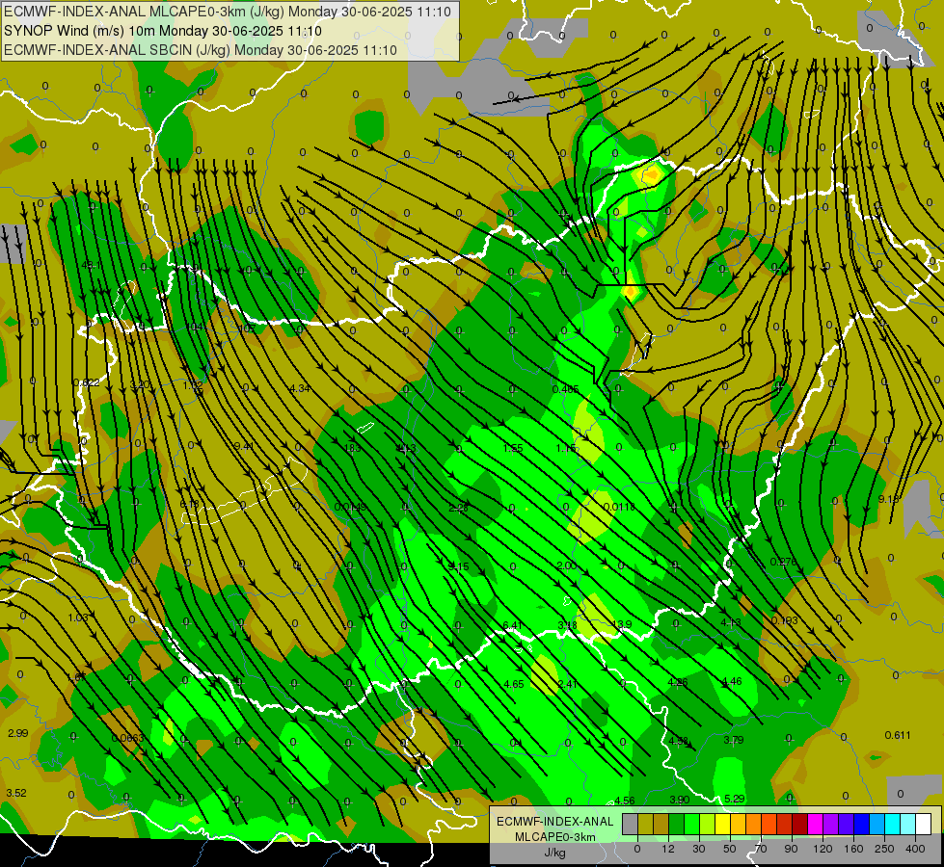Choose the pure yellow legend swatch
The image size is (944, 867).
click(722, 824)
